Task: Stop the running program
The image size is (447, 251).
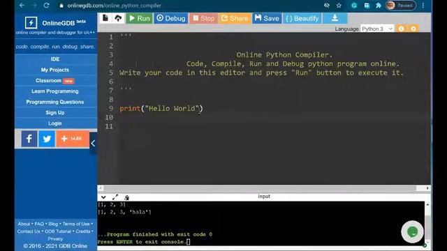Action: pyautogui.click(x=203, y=18)
